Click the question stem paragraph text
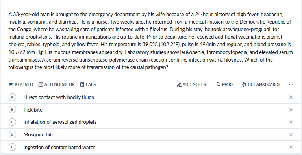This screenshot has width=302, height=155. tap(151, 41)
